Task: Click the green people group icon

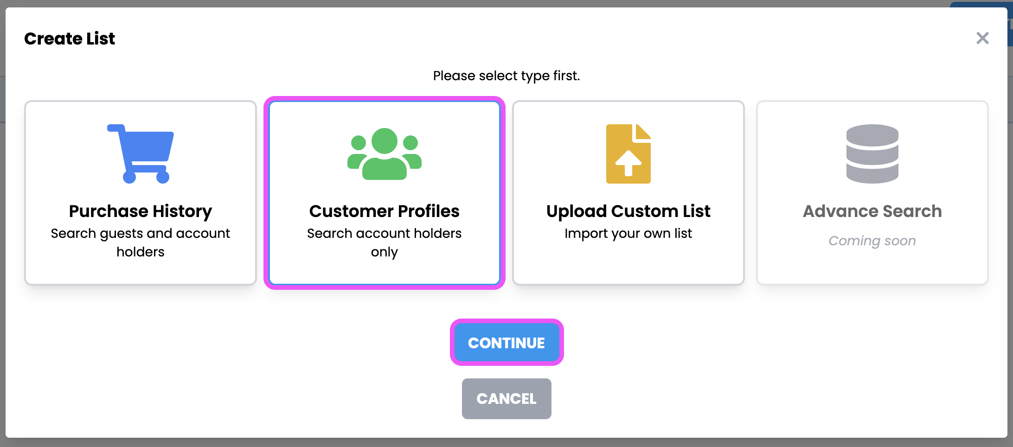Action: 384,153
